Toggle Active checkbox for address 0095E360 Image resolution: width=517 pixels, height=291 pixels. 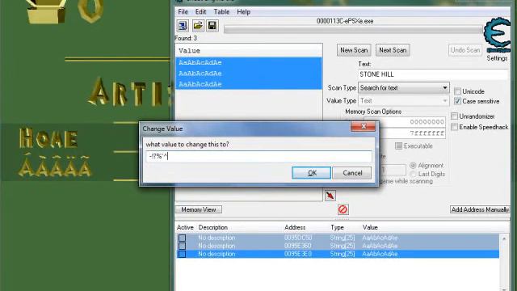coord(182,246)
